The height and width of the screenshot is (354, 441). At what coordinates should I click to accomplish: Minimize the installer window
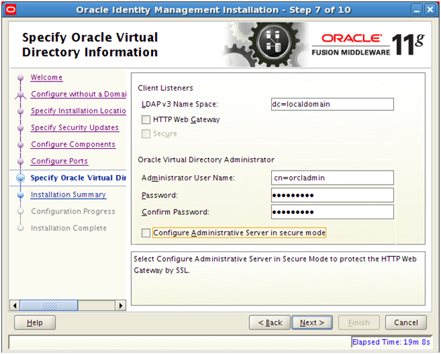tap(416, 10)
